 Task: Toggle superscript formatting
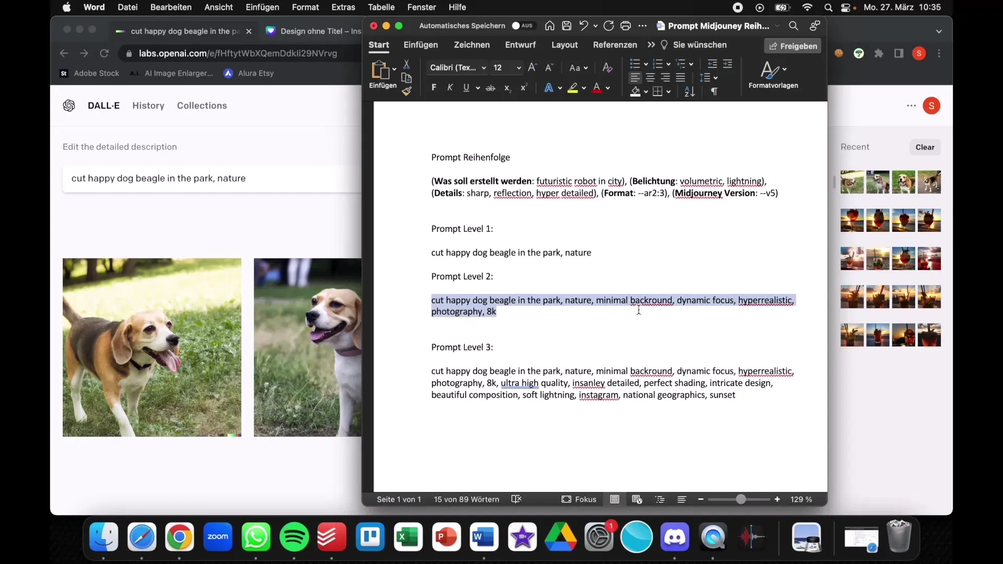pyautogui.click(x=523, y=88)
